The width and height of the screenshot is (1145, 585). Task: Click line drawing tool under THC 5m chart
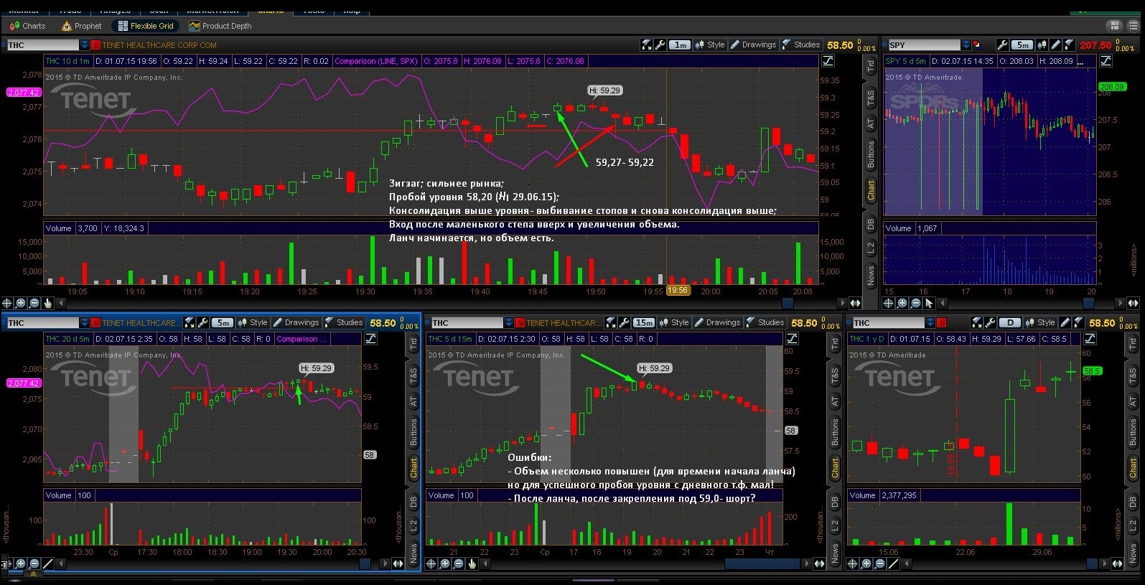[x=47, y=563]
